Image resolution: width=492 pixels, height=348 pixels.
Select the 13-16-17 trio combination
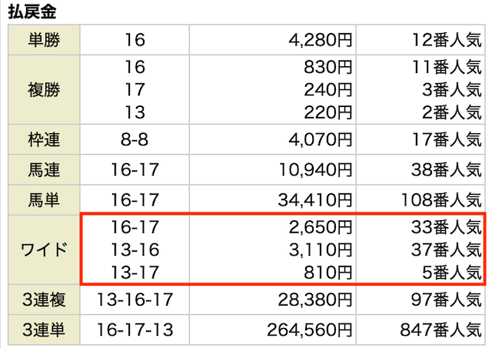click(135, 299)
